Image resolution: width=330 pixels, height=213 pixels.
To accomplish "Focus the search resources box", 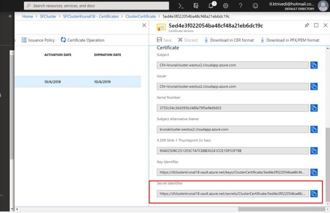I will coord(96,6).
